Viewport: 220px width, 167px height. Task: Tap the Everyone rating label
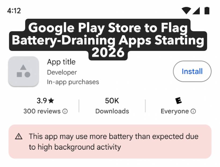[x=175, y=111]
